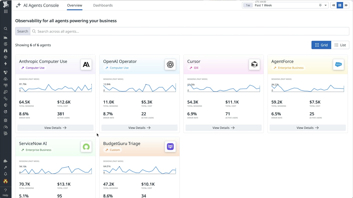Focus the Search across all agents field
Screen dimensions: 353x198
tap(190, 31)
